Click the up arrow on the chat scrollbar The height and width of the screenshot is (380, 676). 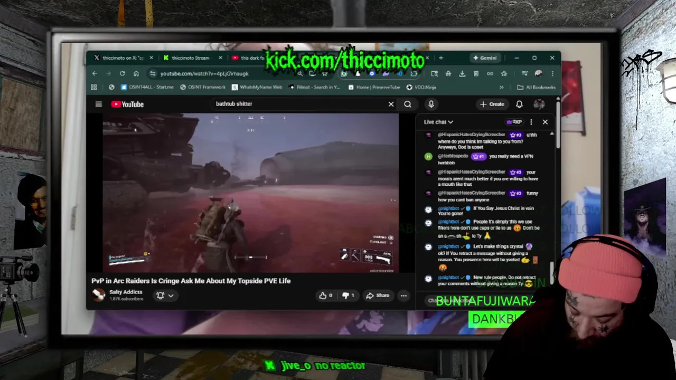pos(552,134)
